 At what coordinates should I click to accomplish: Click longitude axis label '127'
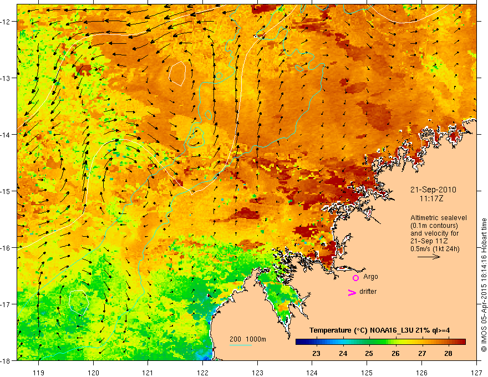(476, 373)
